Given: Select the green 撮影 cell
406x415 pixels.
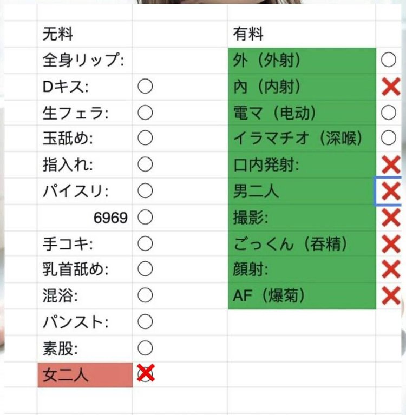Looking at the screenshot, I should [x=302, y=218].
